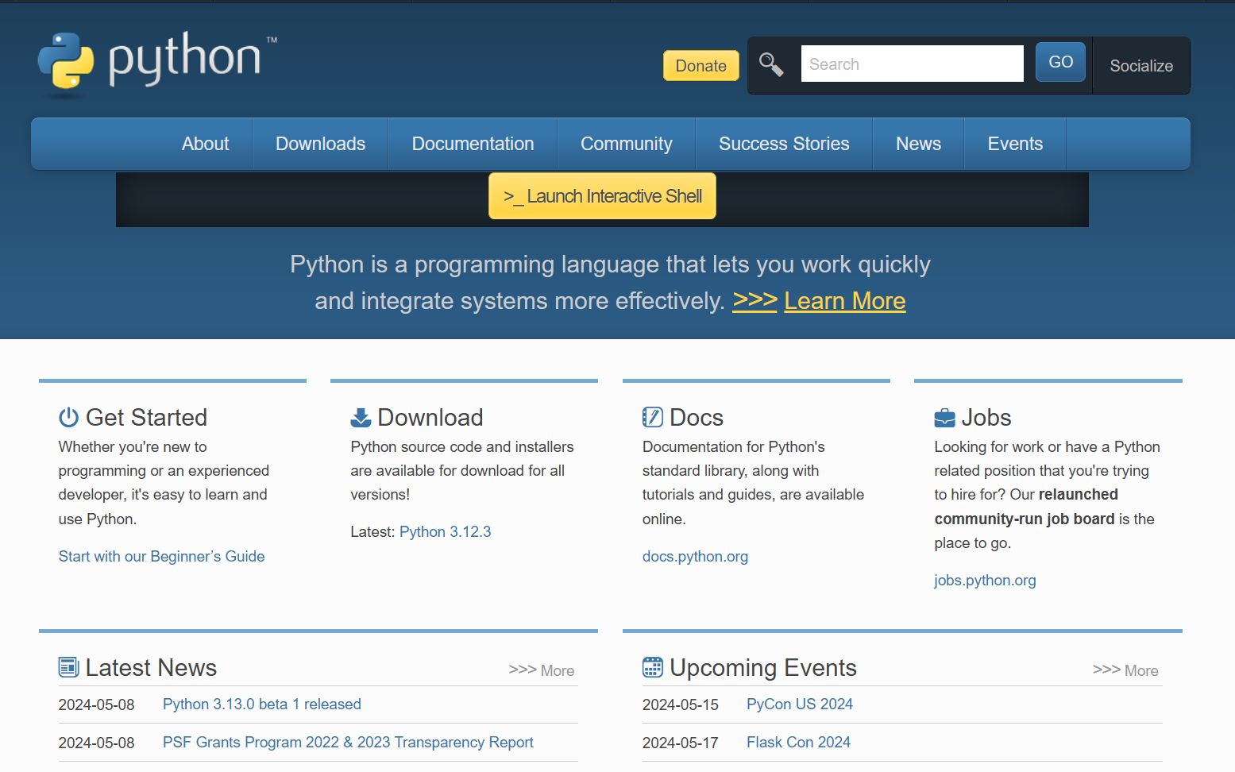Image resolution: width=1235 pixels, height=772 pixels.
Task: Expand the Community dropdown
Action: click(x=627, y=144)
